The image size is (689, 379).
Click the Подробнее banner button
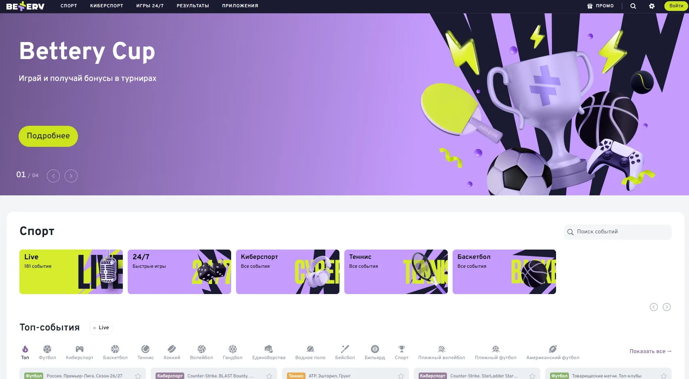coord(48,136)
